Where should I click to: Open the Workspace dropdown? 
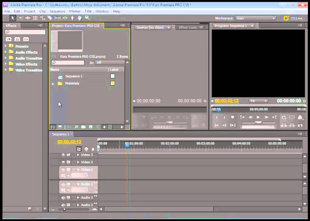pos(256,18)
